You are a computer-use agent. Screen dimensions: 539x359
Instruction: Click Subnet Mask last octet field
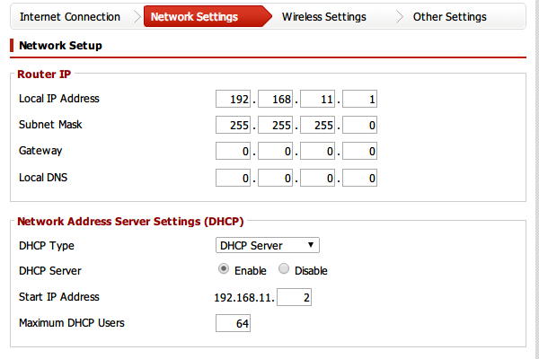359,125
